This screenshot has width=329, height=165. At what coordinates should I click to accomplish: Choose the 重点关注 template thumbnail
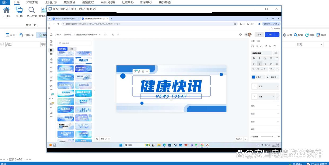pos(66,60)
